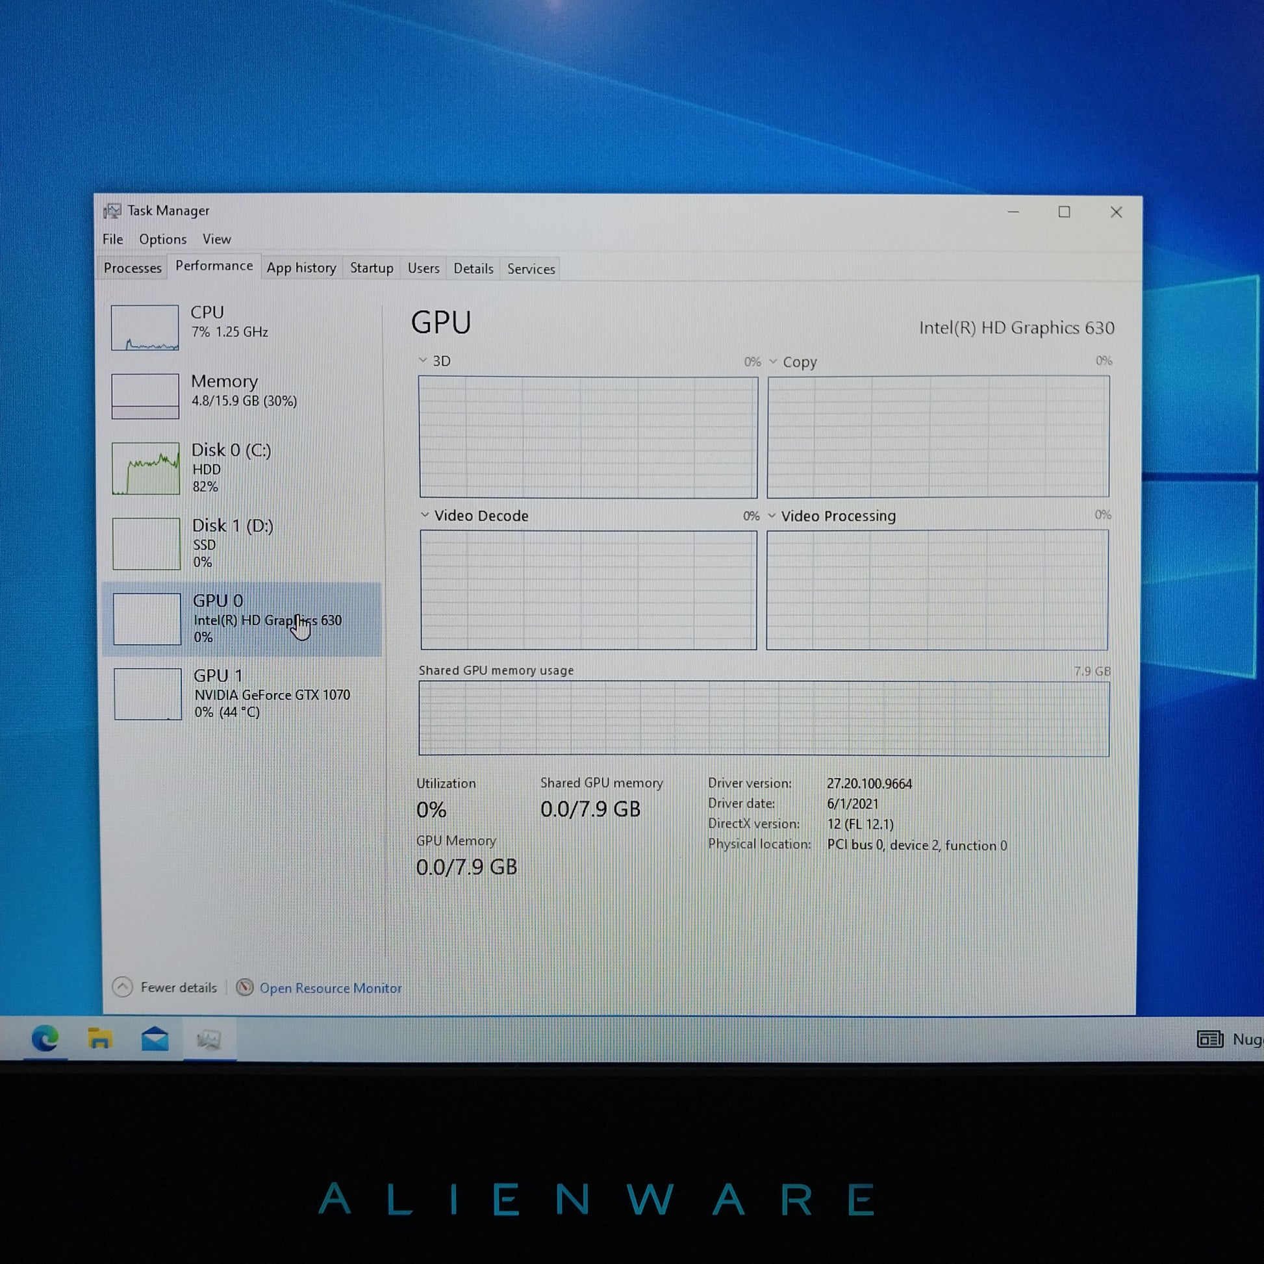Click the Resource Monitor icon
The height and width of the screenshot is (1264, 1264).
pos(245,987)
